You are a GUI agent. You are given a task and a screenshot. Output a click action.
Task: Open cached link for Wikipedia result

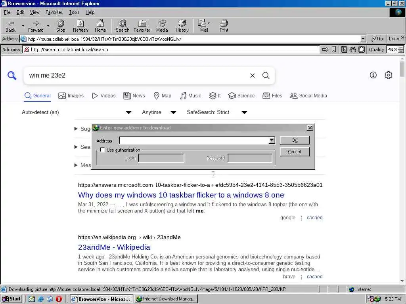(x=314, y=277)
